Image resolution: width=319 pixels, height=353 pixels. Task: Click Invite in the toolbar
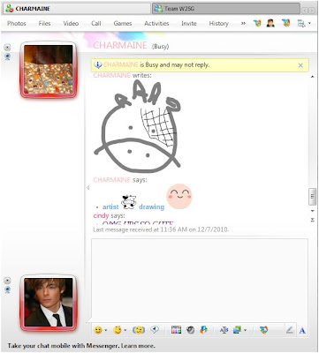click(x=189, y=24)
